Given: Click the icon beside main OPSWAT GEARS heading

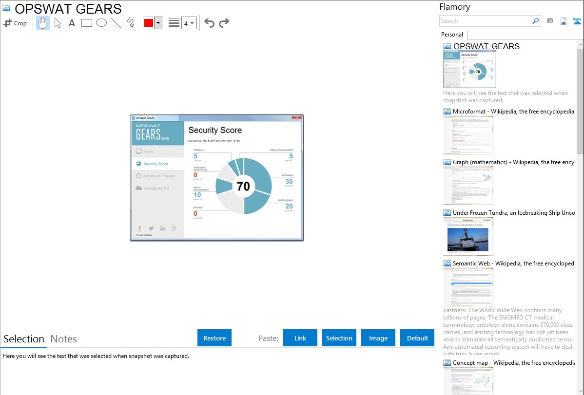Looking at the screenshot, I should coord(6,8).
